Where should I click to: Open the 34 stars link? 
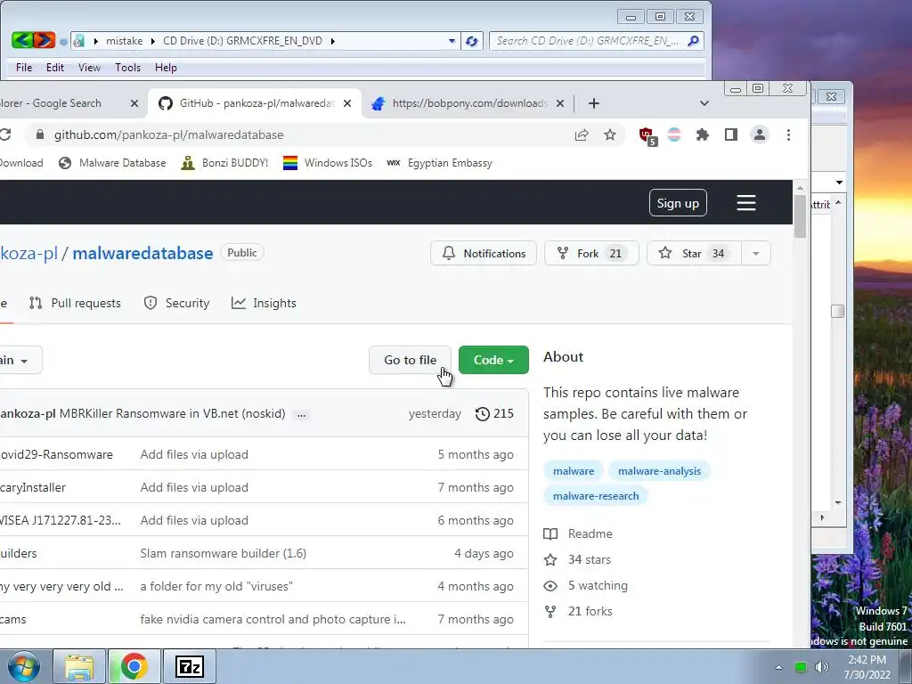coord(577,559)
